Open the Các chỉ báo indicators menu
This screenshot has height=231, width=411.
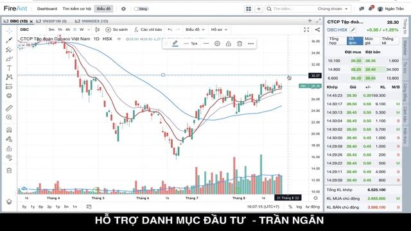coord(148,30)
